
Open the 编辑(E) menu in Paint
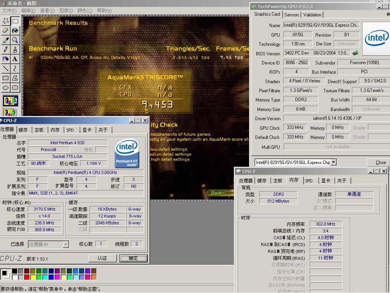click(28, 10)
